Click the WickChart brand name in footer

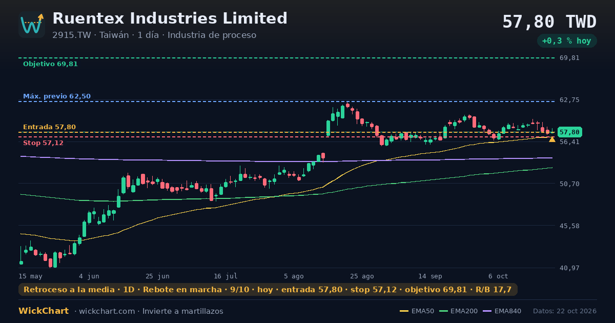44,311
